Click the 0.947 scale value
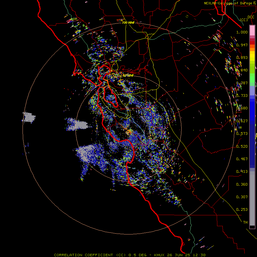The height and width of the screenshot is (257, 257). (242, 45)
